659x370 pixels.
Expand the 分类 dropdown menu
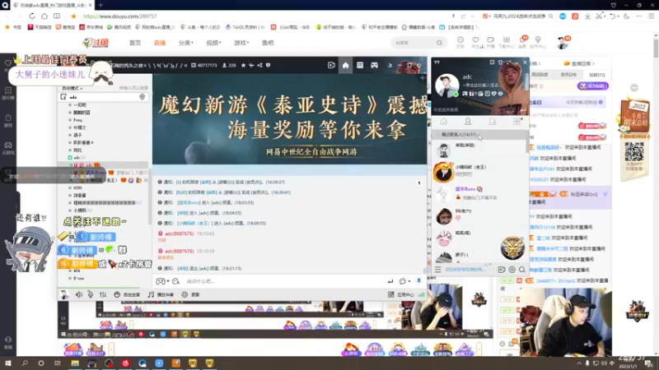tap(186, 43)
